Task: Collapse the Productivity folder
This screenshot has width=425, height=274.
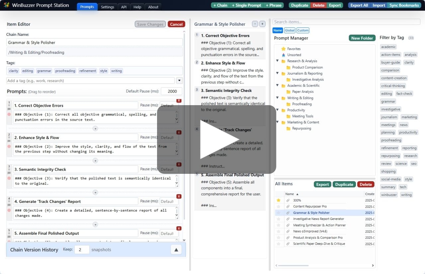Action: [x=278, y=110]
